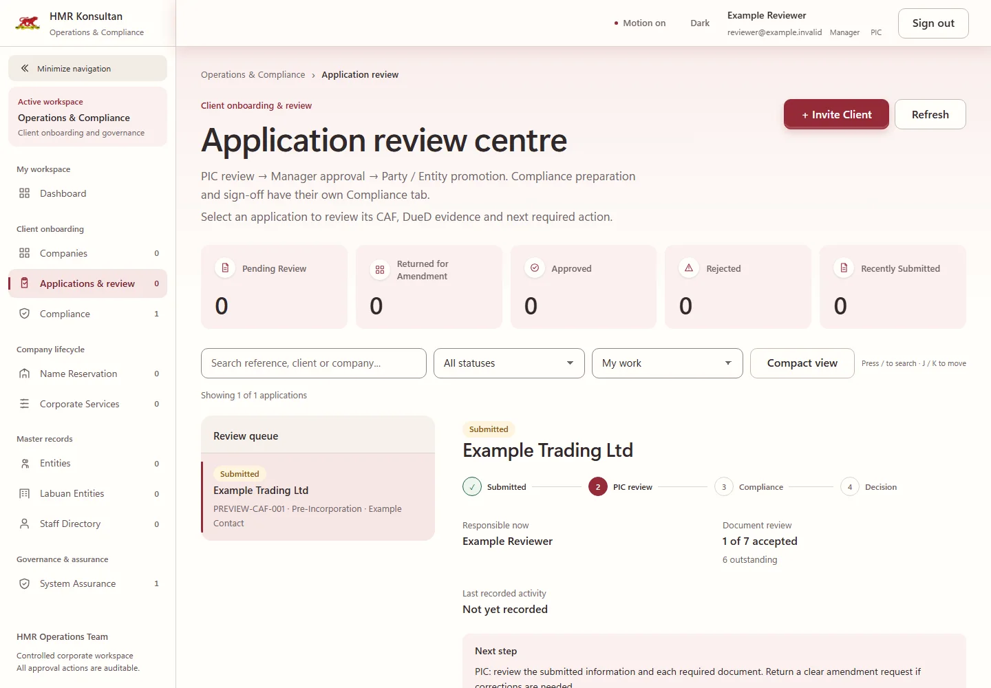Select Applications & review sidebar item
The height and width of the screenshot is (688, 991).
coord(87,283)
